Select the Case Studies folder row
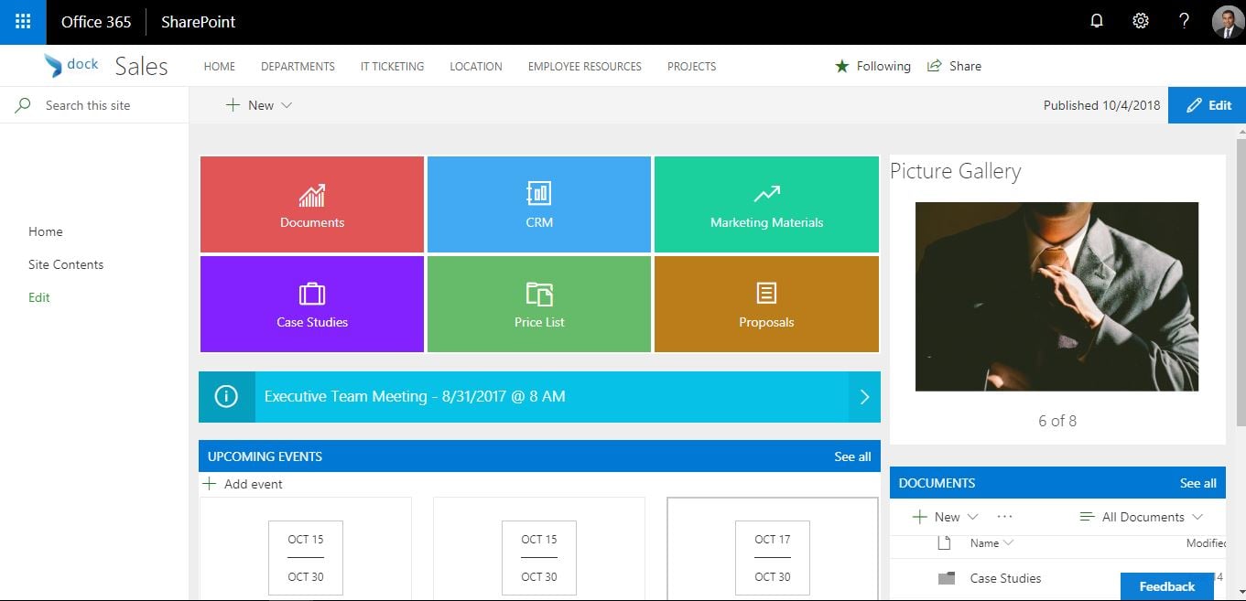Screen dimensions: 1246x601 pos(1004,578)
